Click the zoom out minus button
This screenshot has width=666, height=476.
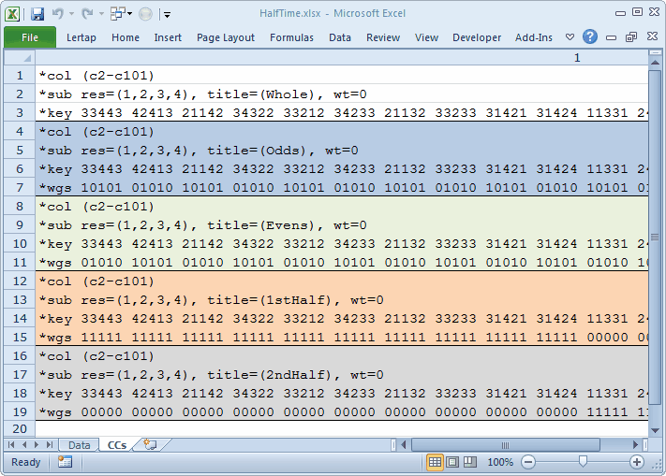coord(528,462)
